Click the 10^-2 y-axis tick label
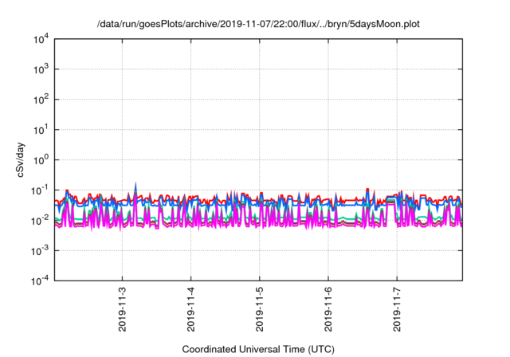The height and width of the screenshot is (357, 510). pyautogui.click(x=38, y=220)
